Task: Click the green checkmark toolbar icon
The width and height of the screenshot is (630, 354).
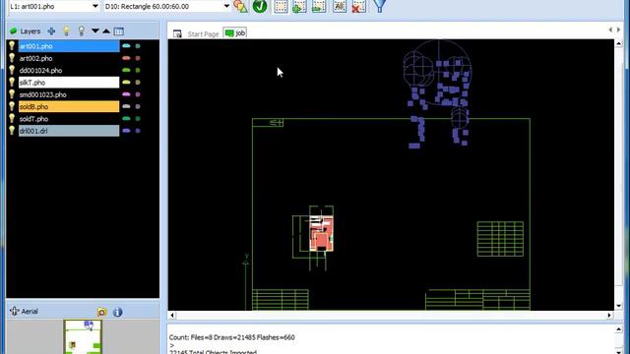Action: point(260,7)
